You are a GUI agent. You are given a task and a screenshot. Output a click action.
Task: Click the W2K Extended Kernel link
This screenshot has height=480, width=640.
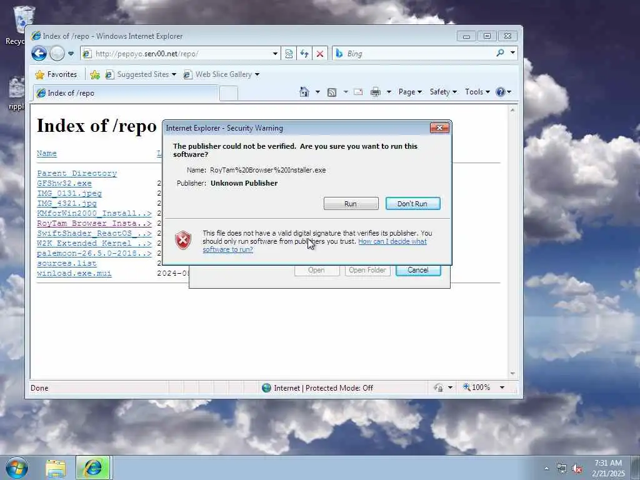[x=94, y=243]
